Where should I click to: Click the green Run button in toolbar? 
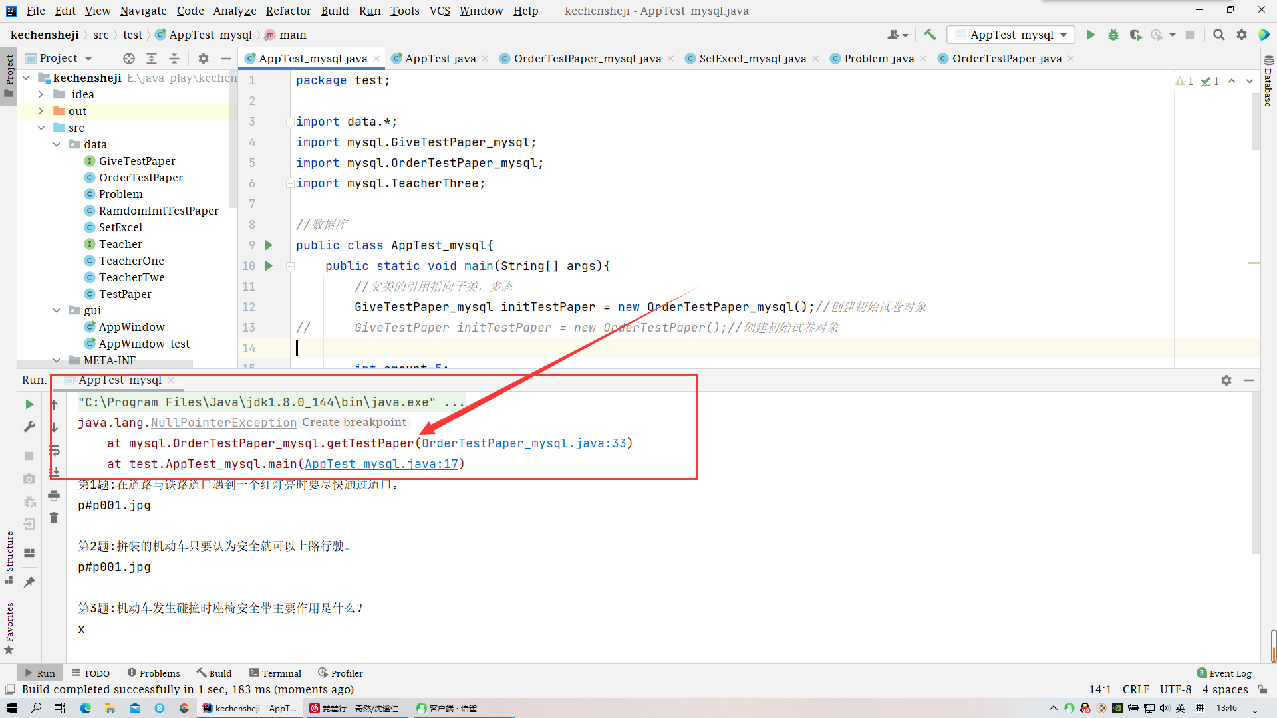point(1091,35)
